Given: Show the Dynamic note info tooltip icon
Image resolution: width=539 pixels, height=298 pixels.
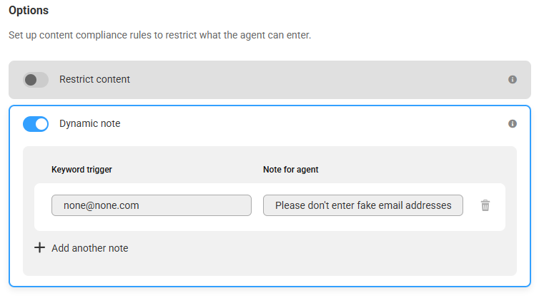Looking at the screenshot, I should (x=512, y=124).
